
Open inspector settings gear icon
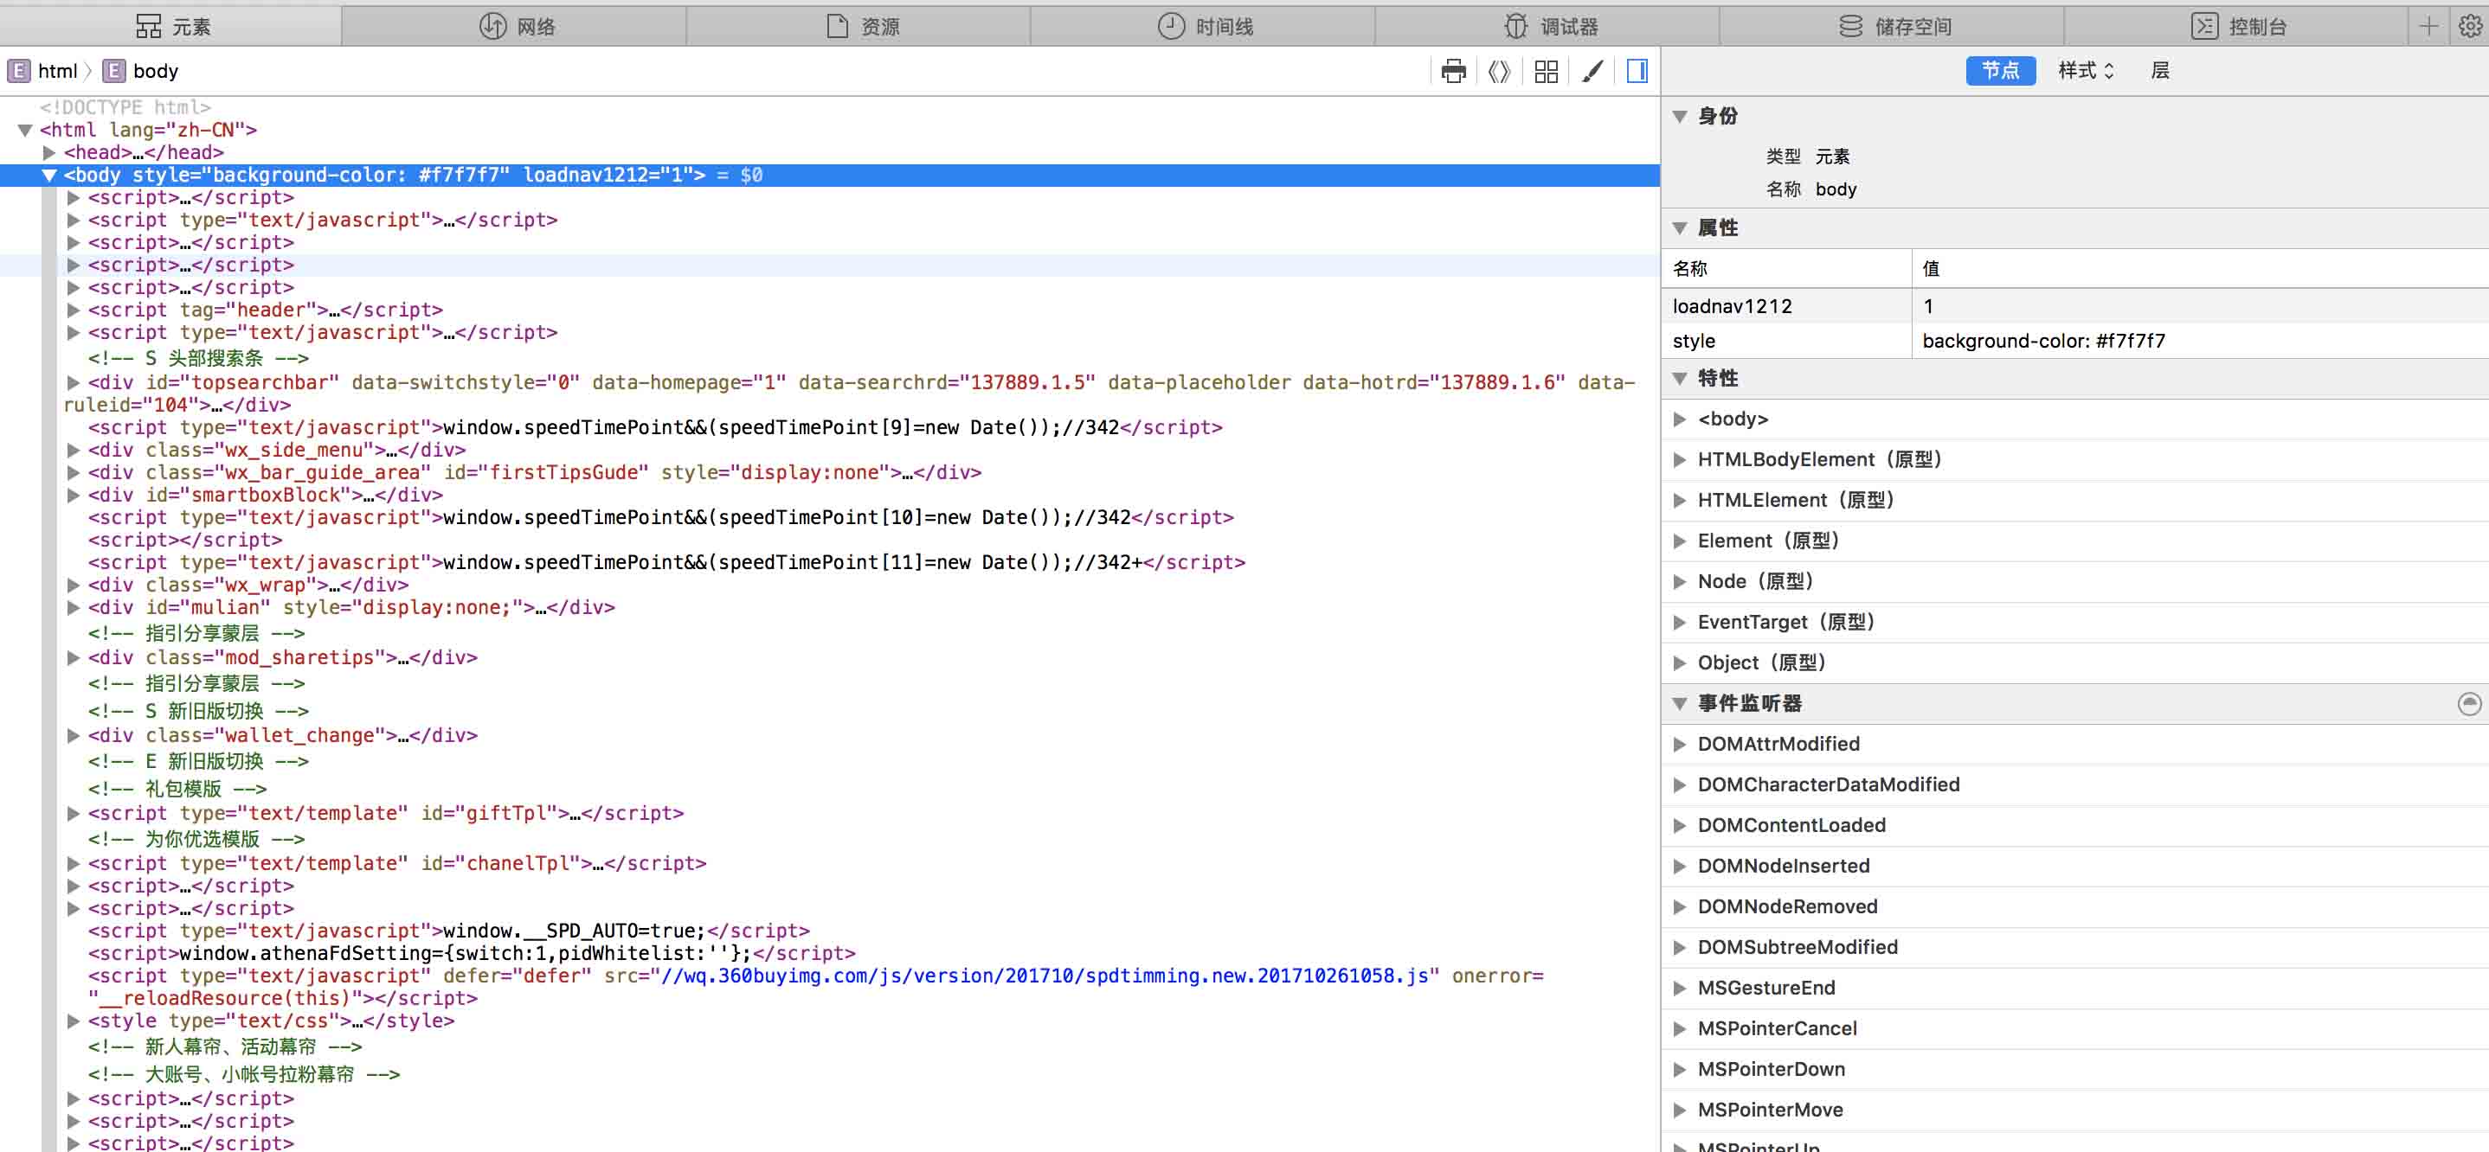(x=2470, y=26)
